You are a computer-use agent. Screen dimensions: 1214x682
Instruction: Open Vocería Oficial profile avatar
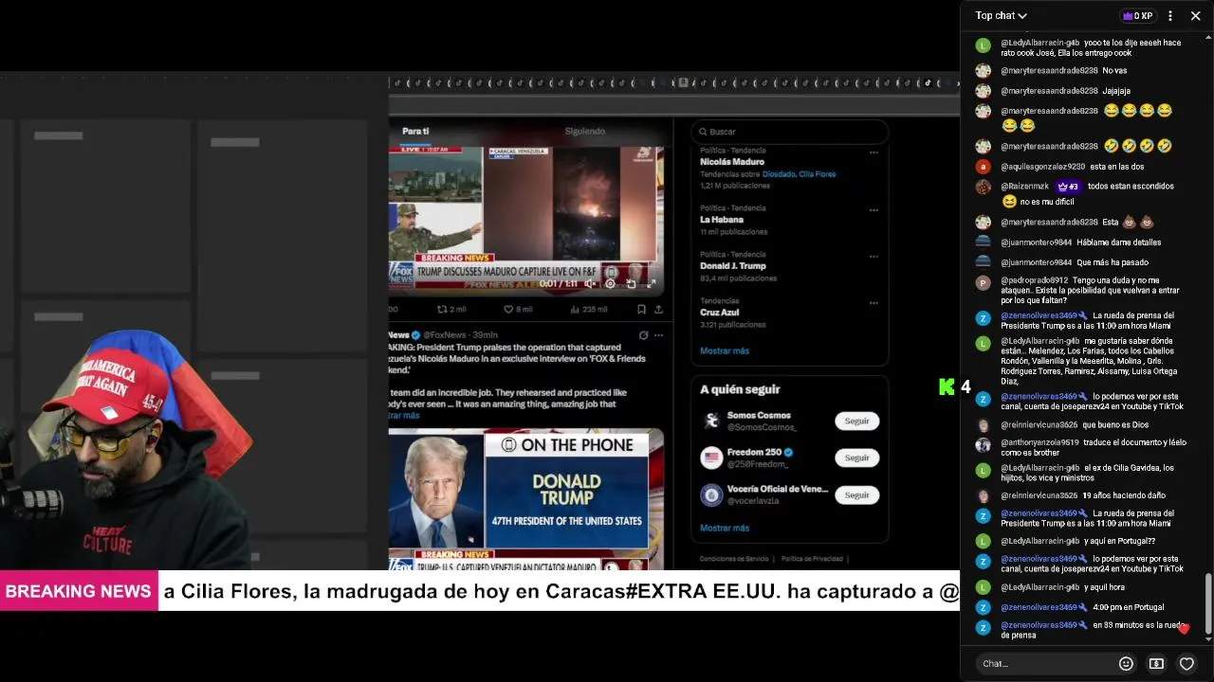tap(711, 494)
